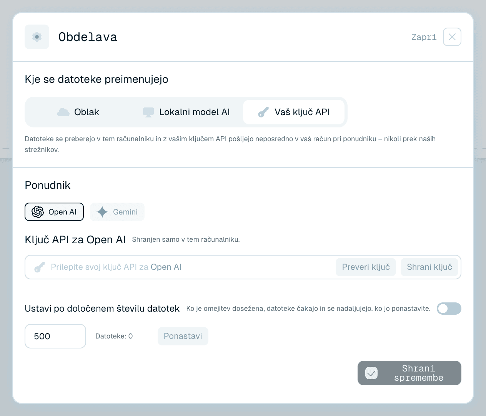This screenshot has width=486, height=416.
Task: Click the Preveri ključ button
Action: coord(366,267)
